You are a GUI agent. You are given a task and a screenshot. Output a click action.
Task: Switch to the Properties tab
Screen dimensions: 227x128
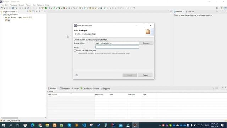[x=65, y=89]
